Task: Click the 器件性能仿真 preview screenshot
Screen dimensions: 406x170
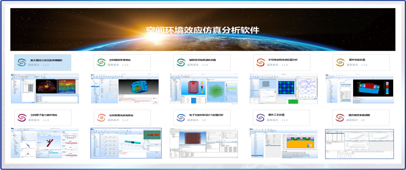Action: (x=359, y=89)
